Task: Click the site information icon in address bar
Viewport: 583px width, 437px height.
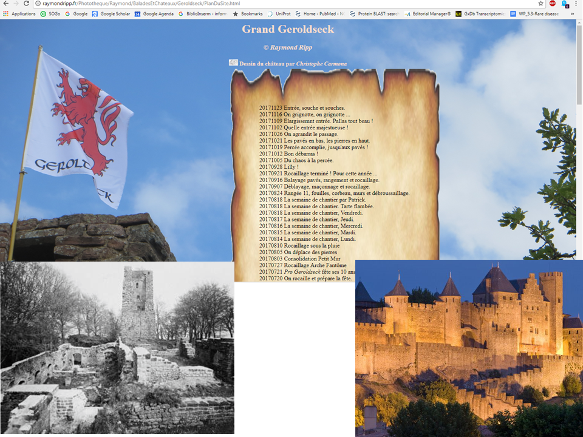Action: tap(38, 4)
